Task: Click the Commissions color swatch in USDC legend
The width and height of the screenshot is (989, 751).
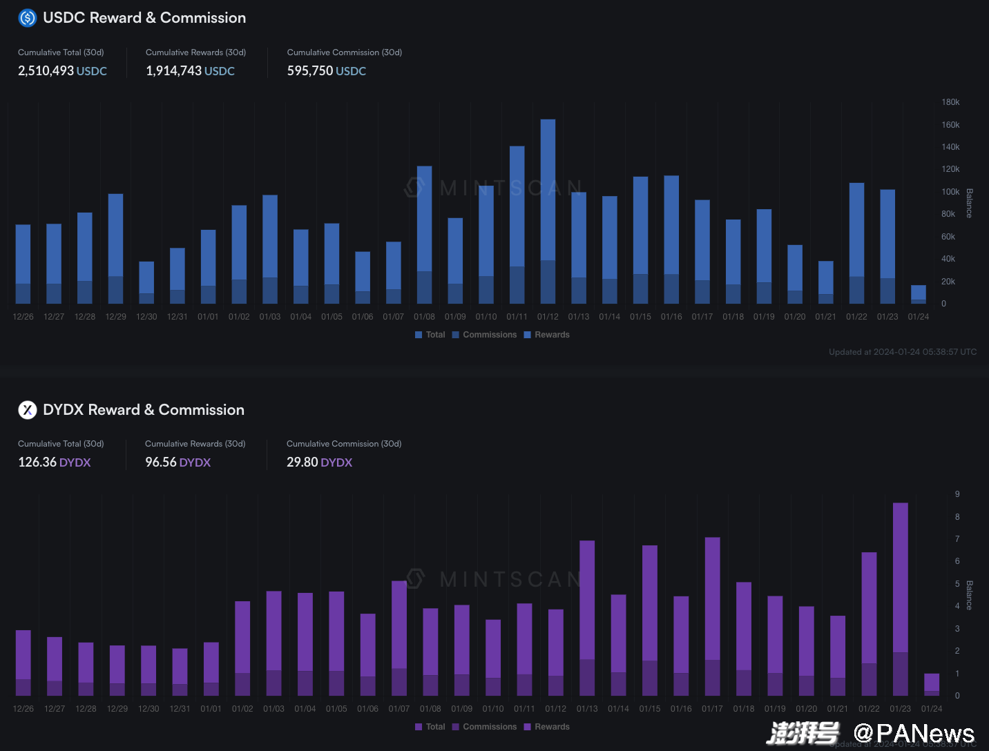Action: pyautogui.click(x=456, y=335)
